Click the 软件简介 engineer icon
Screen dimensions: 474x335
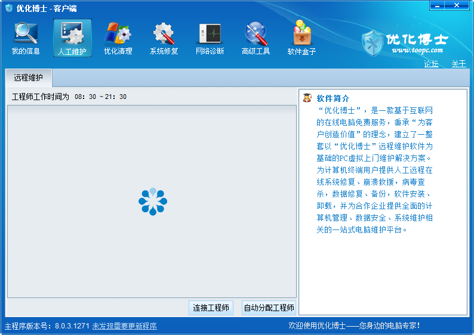307,98
